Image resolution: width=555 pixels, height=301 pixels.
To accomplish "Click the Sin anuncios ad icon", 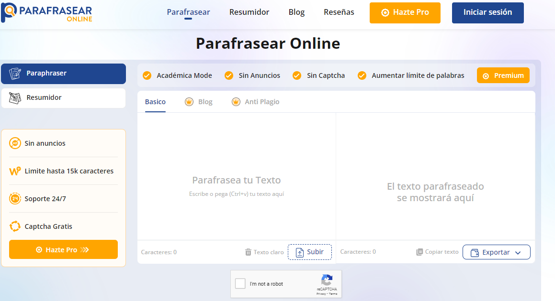I will pyautogui.click(x=15, y=143).
